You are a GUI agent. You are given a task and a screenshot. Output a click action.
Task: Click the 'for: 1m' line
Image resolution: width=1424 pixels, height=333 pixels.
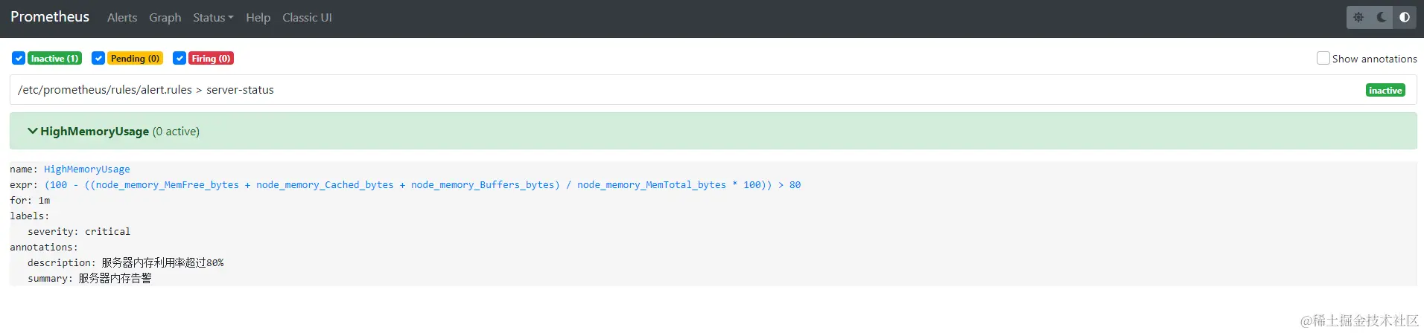[30, 201]
